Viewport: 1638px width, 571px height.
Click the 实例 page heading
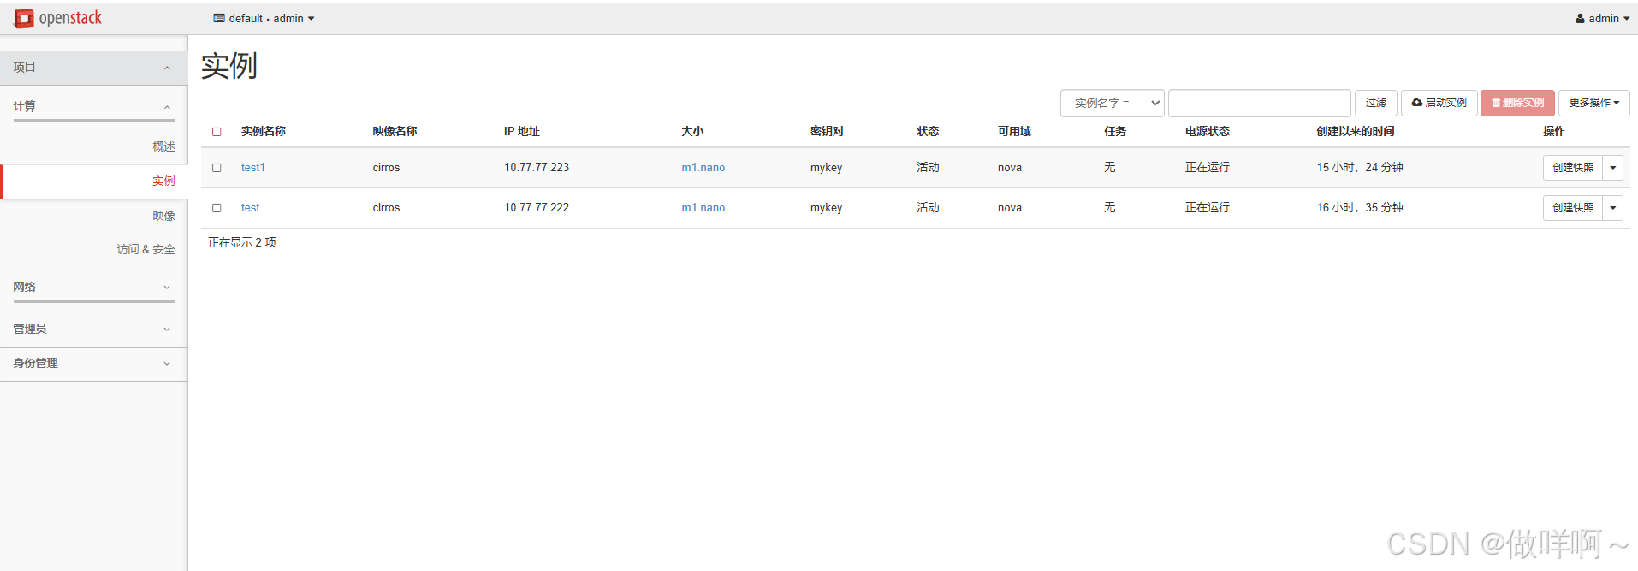coord(229,65)
